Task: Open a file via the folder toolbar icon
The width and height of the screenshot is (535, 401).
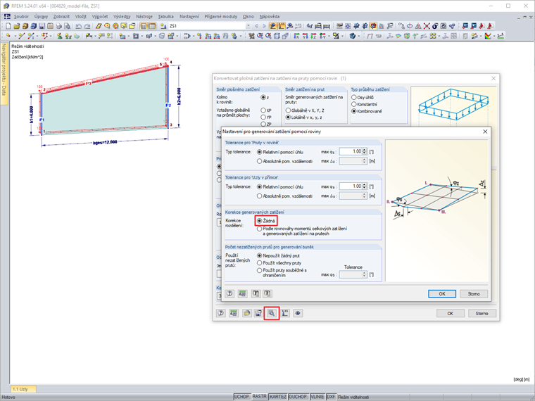Action: (x=17, y=26)
